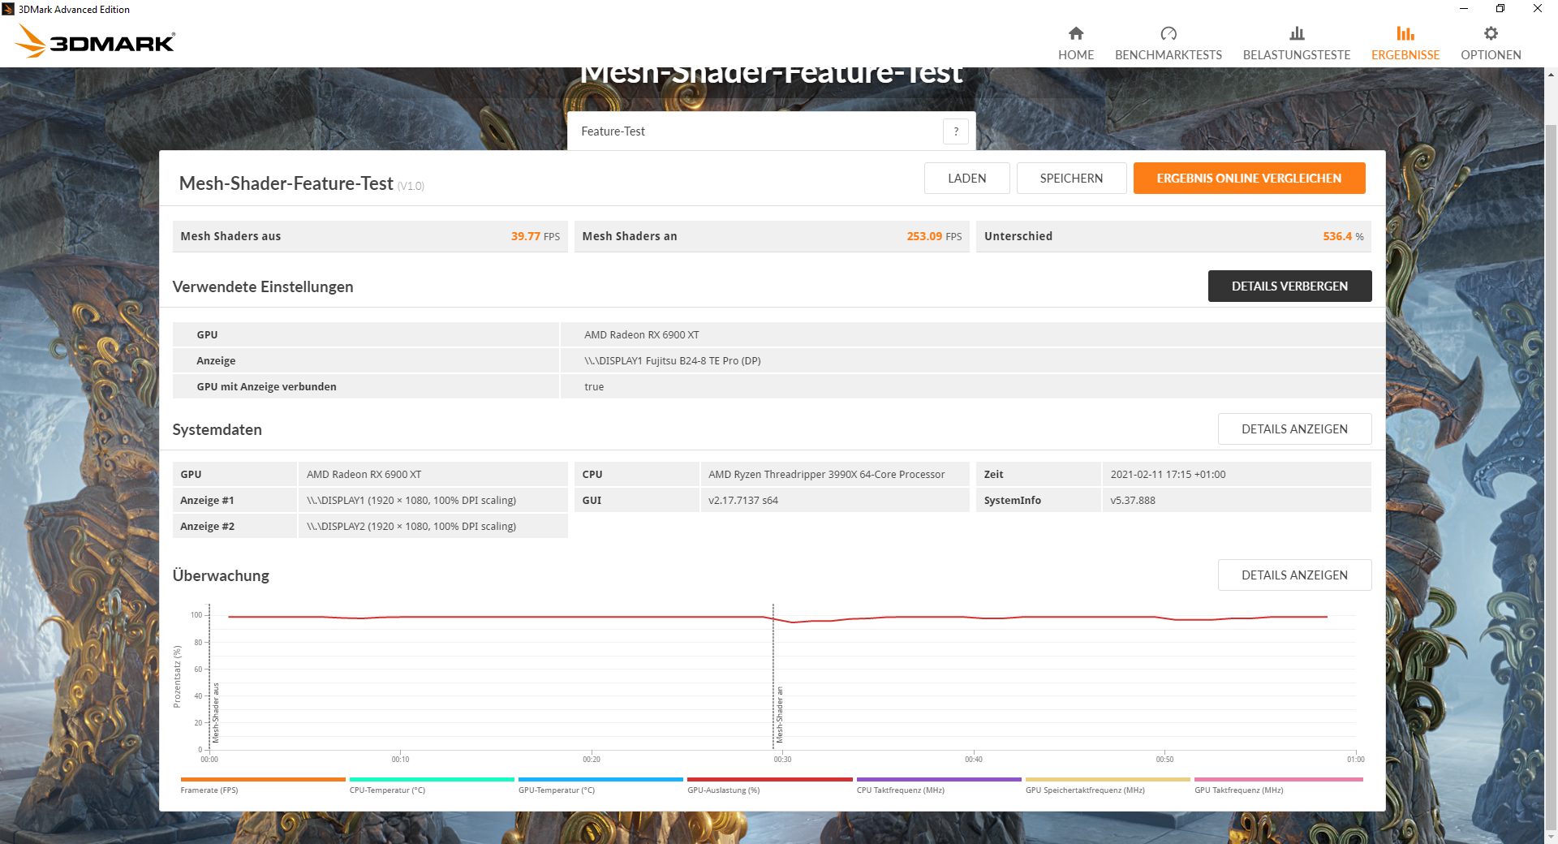Expand Systemdaten with DETAILS ANZEIGEN

tap(1294, 429)
